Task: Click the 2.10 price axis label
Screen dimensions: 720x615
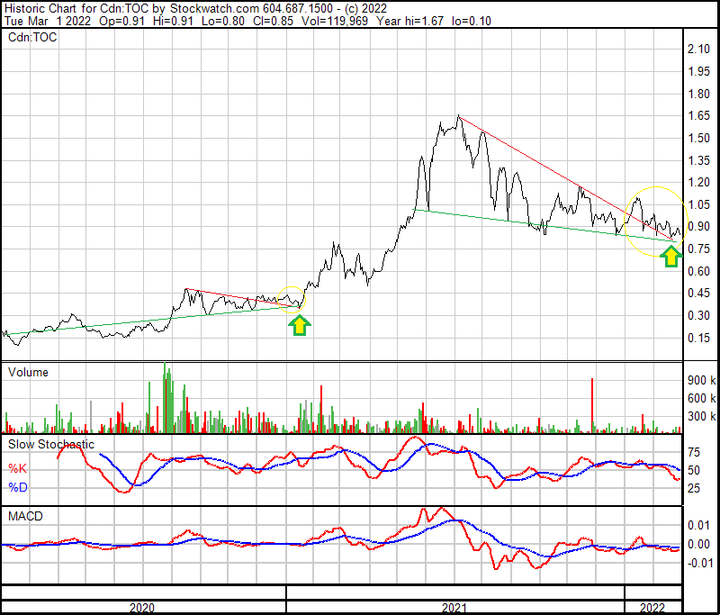Action: [698, 50]
